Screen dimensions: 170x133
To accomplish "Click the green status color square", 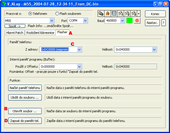I will coord(129,21).
